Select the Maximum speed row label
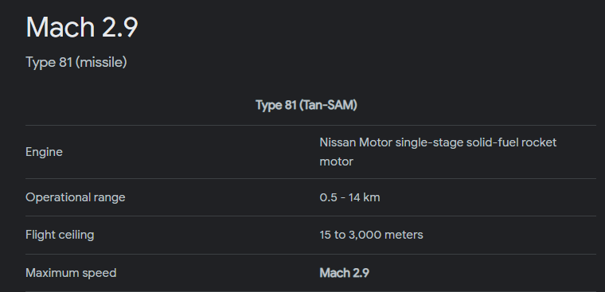605x292 pixels. coord(71,273)
